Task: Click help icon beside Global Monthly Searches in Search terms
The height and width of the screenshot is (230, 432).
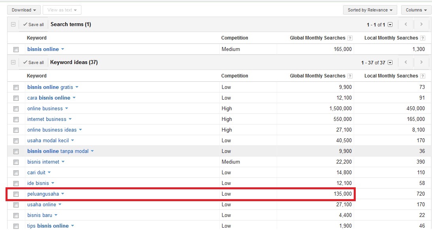Action: pyautogui.click(x=350, y=38)
